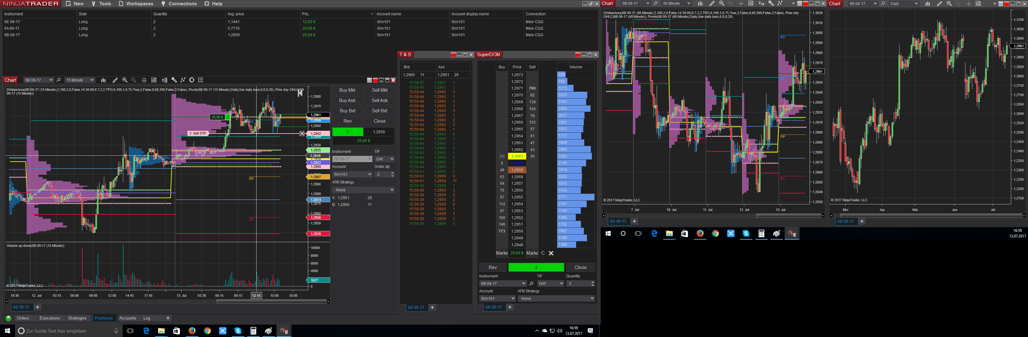Click Buy Mkt in Chart Trader
The width and height of the screenshot is (1028, 337).
(x=347, y=90)
